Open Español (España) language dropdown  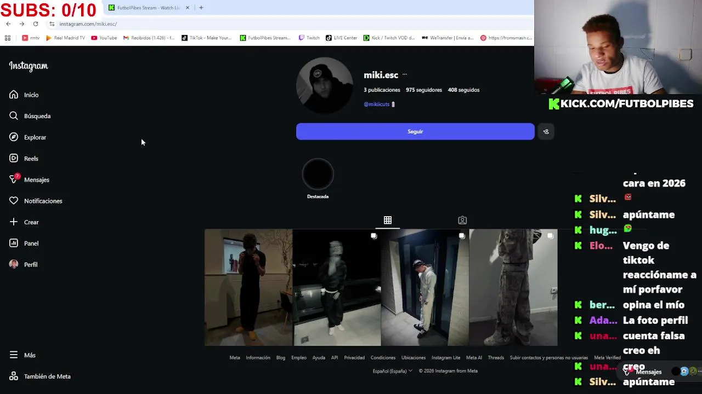tap(393, 371)
